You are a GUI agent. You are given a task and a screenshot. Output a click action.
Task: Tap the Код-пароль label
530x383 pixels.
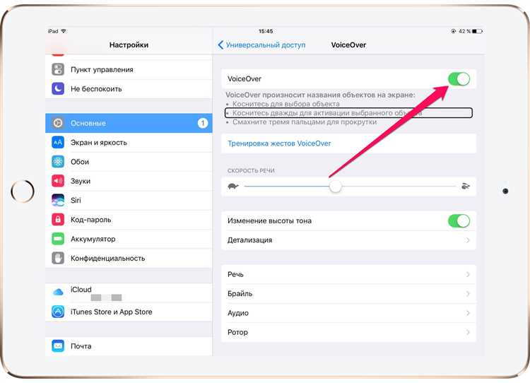pyautogui.click(x=91, y=220)
